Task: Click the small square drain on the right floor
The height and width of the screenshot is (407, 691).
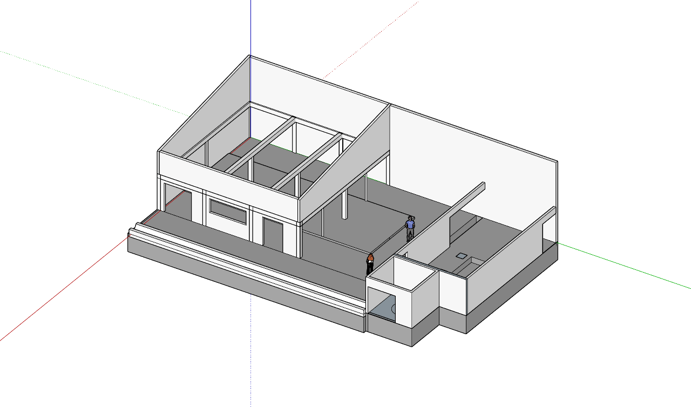Action: [x=462, y=255]
